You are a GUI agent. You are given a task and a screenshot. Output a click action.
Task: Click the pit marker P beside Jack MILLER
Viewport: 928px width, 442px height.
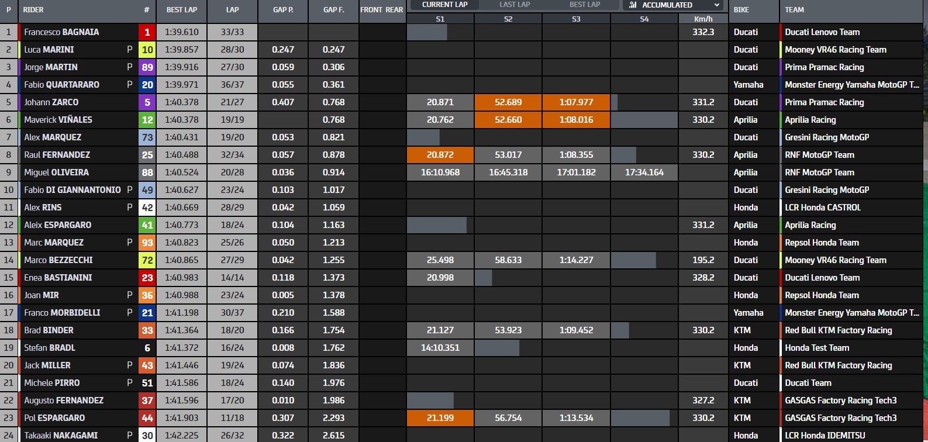coord(130,365)
